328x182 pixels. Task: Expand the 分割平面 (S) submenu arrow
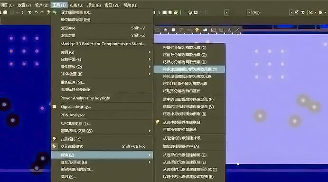click(150, 59)
